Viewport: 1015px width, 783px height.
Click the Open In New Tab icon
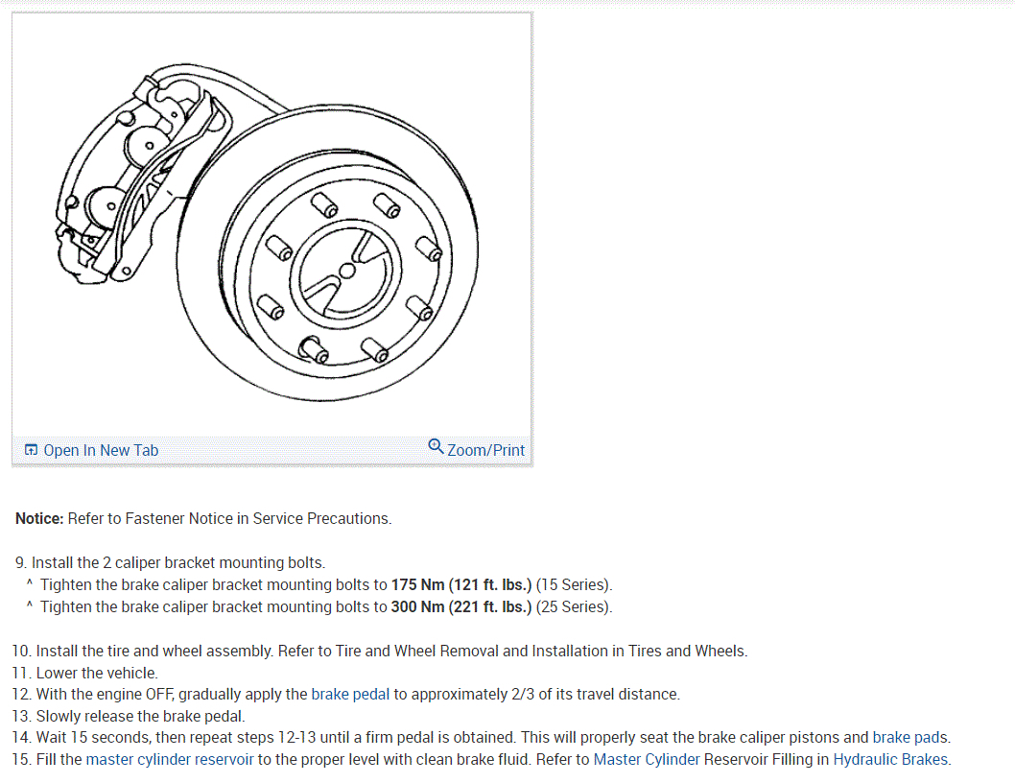click(31, 450)
